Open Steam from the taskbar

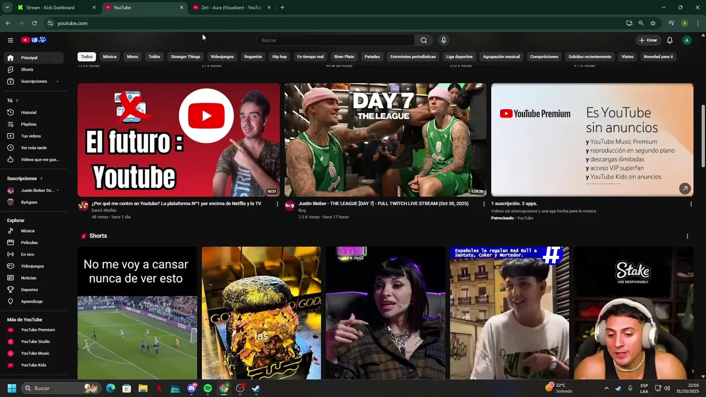pos(256,388)
